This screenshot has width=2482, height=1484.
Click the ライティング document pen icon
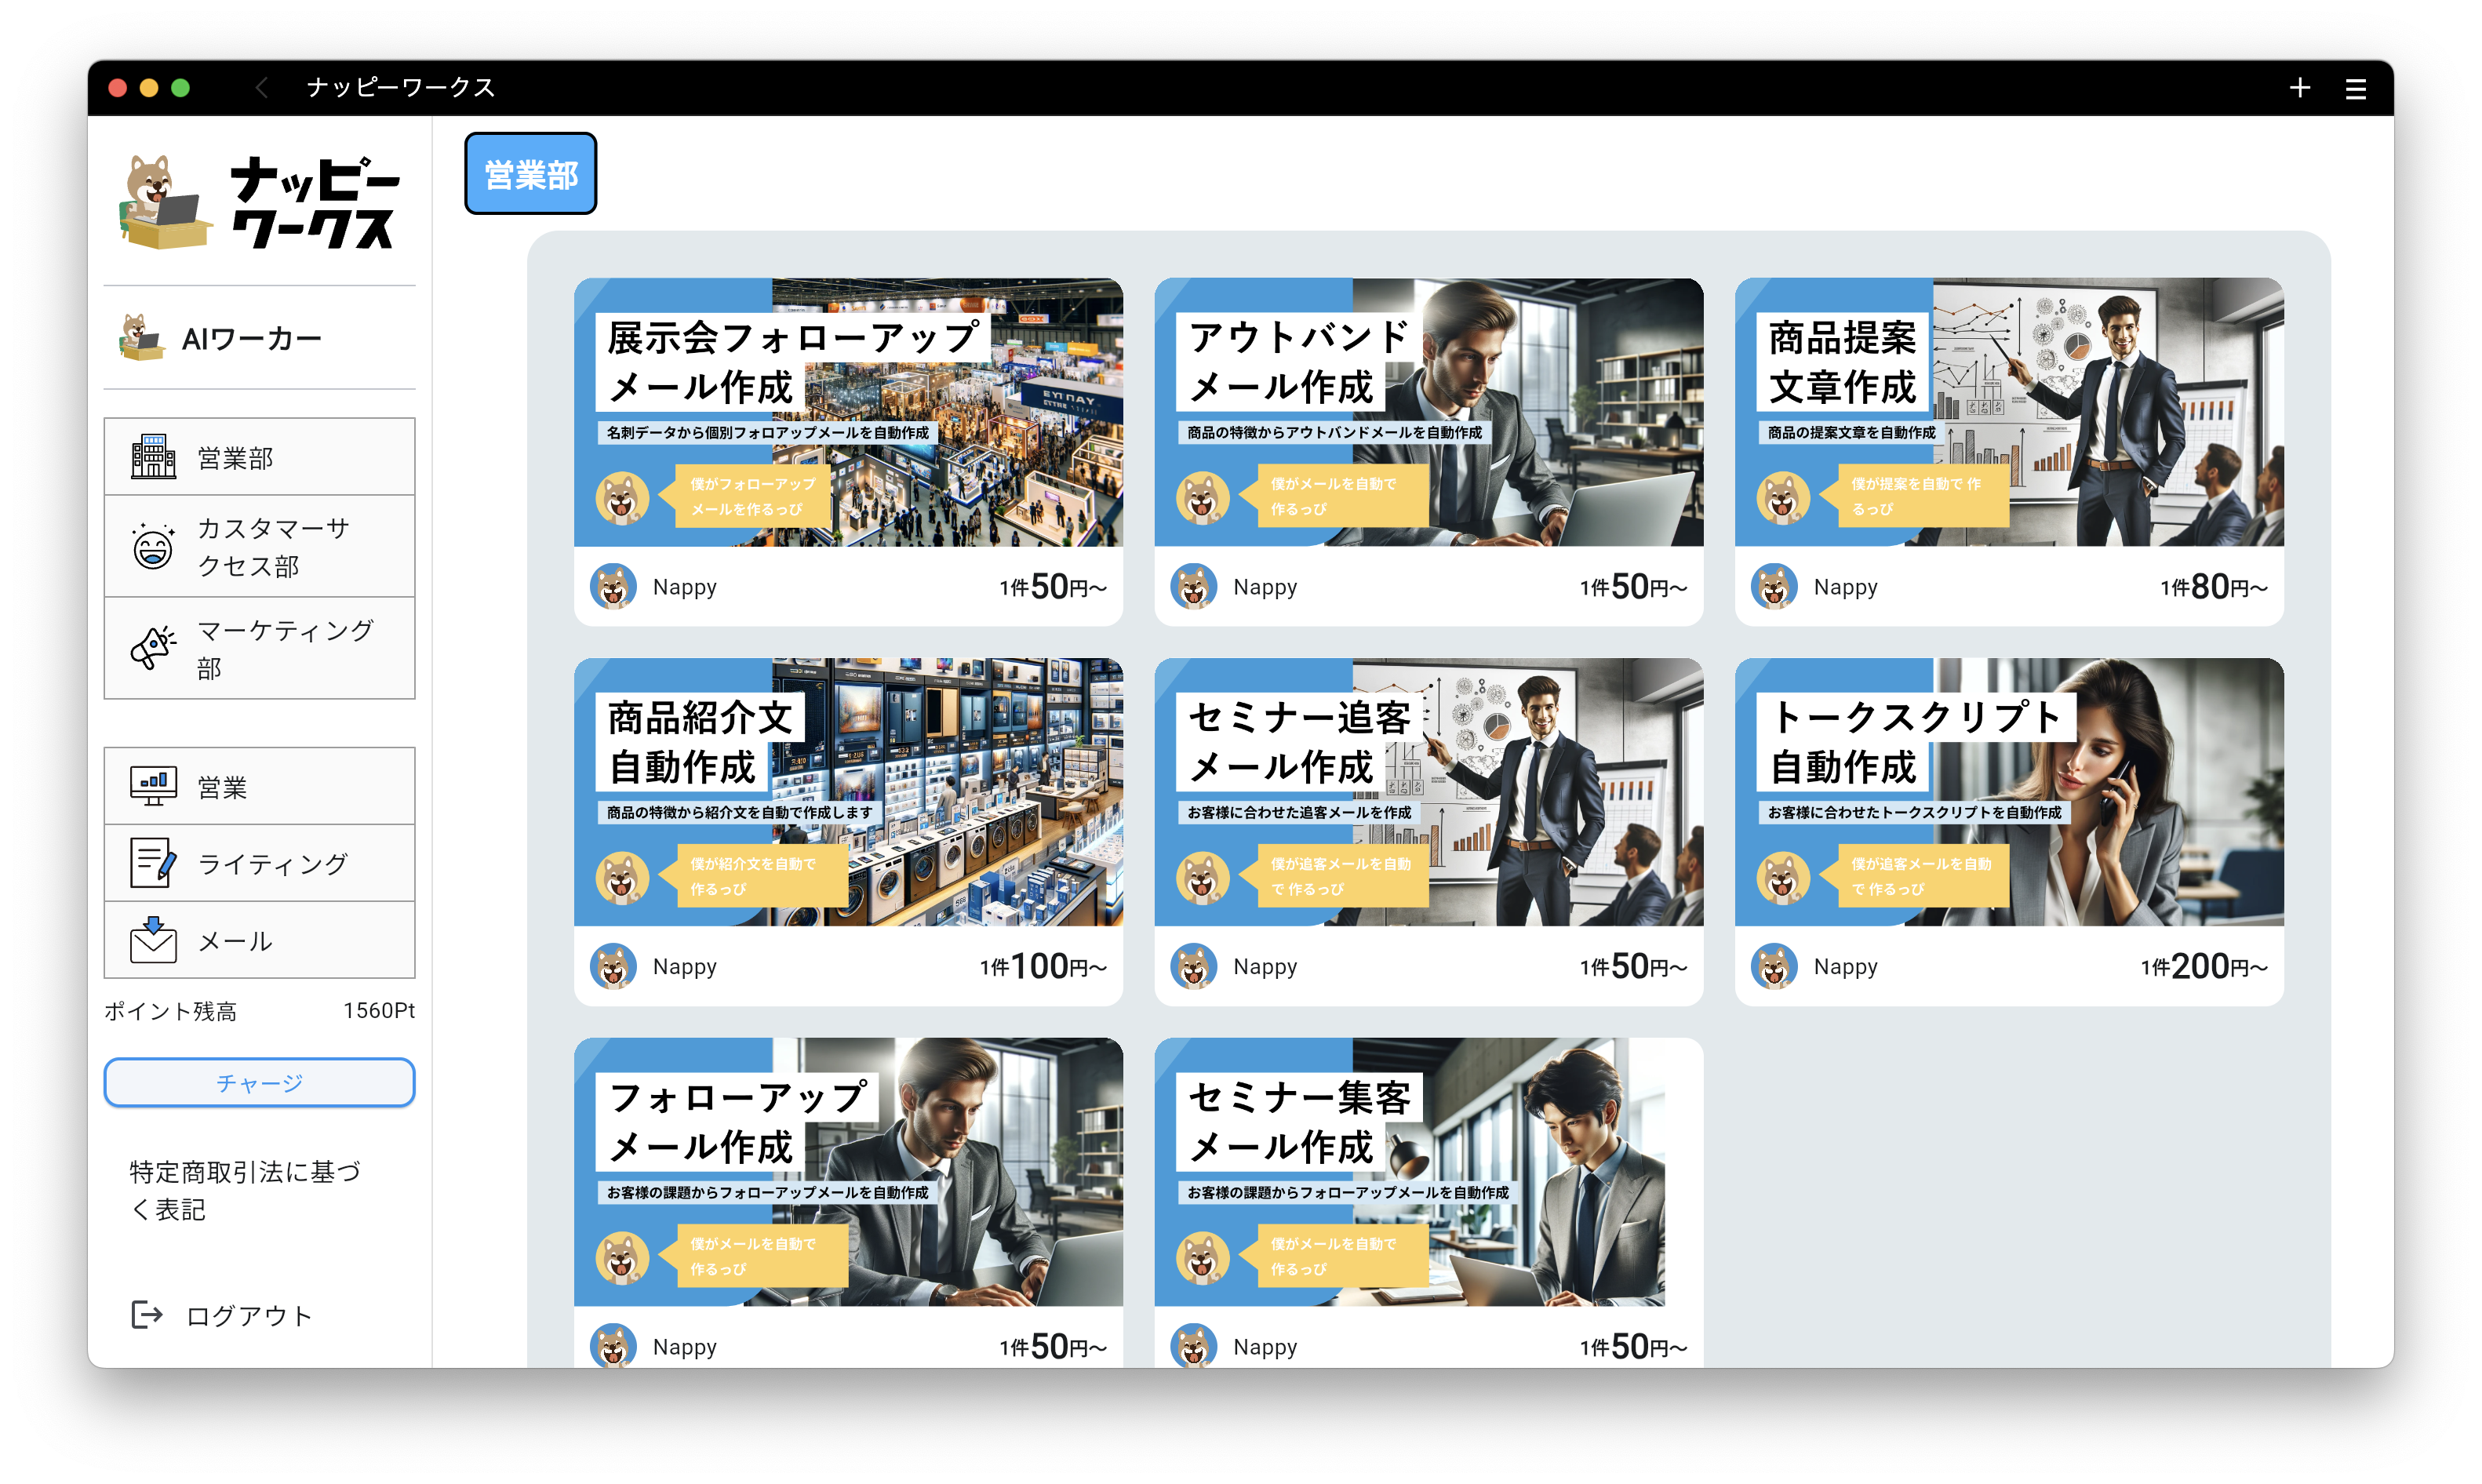tap(153, 863)
